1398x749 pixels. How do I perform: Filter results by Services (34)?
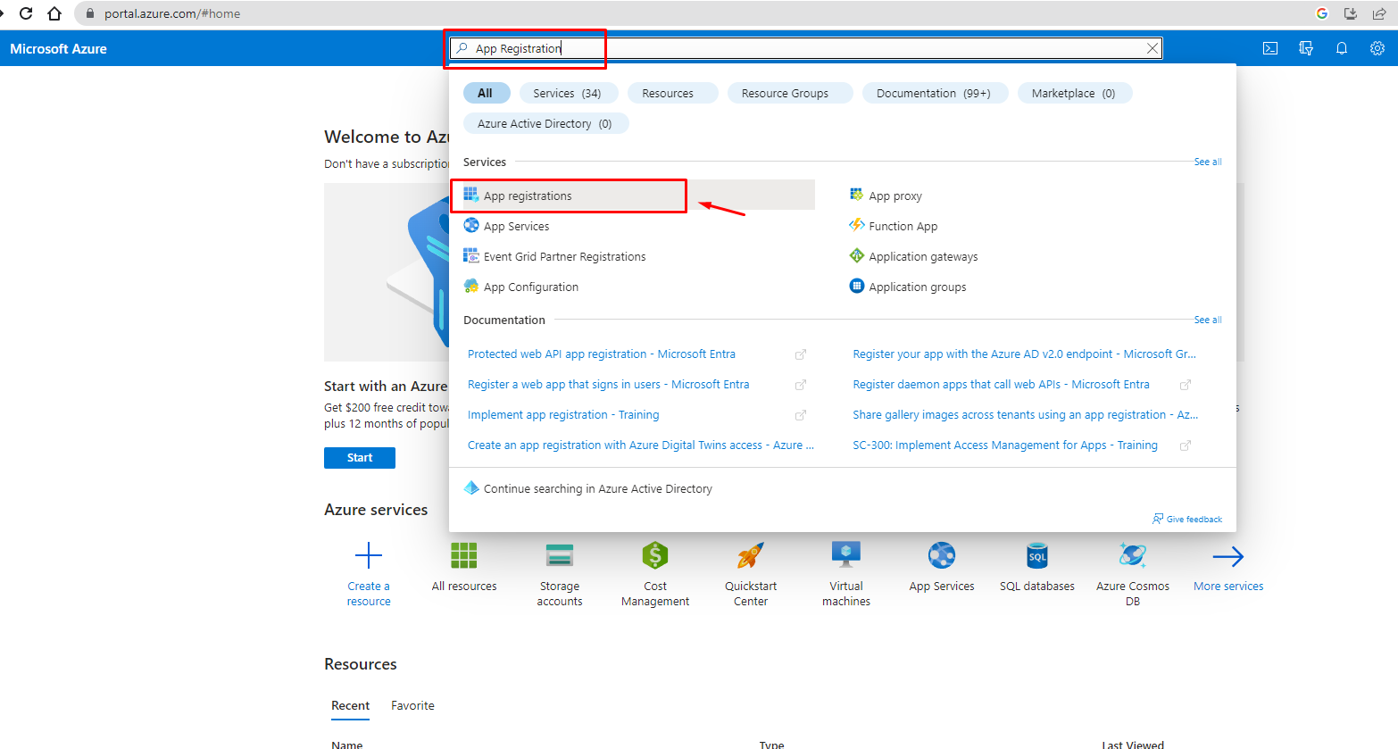pos(568,93)
